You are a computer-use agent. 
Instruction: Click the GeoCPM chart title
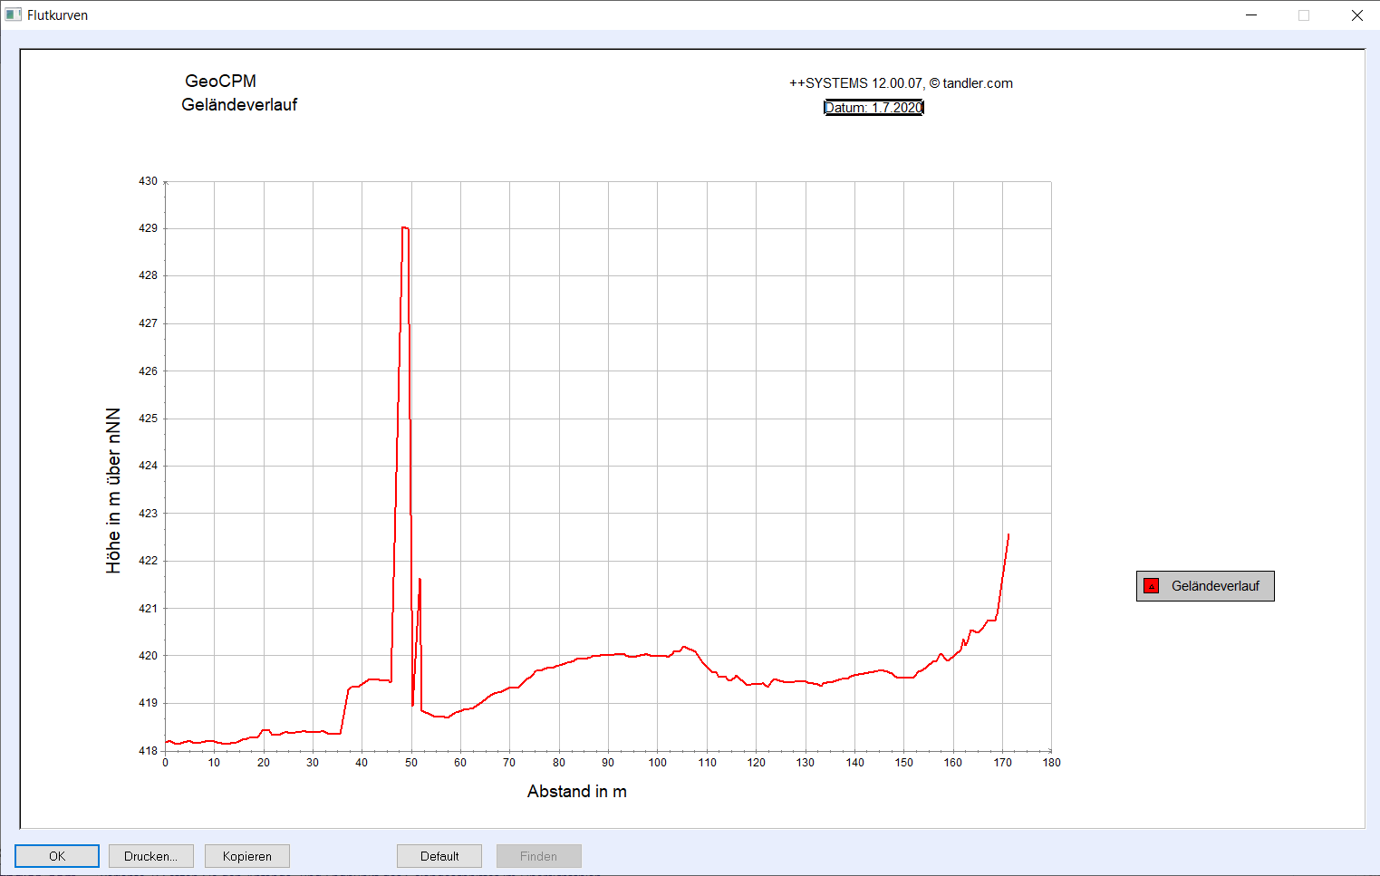coord(220,82)
